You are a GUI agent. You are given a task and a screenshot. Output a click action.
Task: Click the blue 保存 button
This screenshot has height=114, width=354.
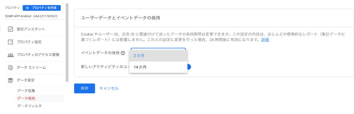pyautogui.click(x=84, y=88)
